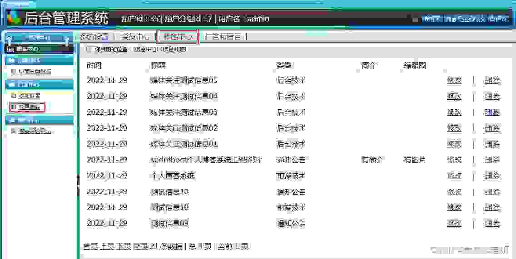Click 修改 for 媒体关注测试信息01

pyautogui.click(x=454, y=144)
